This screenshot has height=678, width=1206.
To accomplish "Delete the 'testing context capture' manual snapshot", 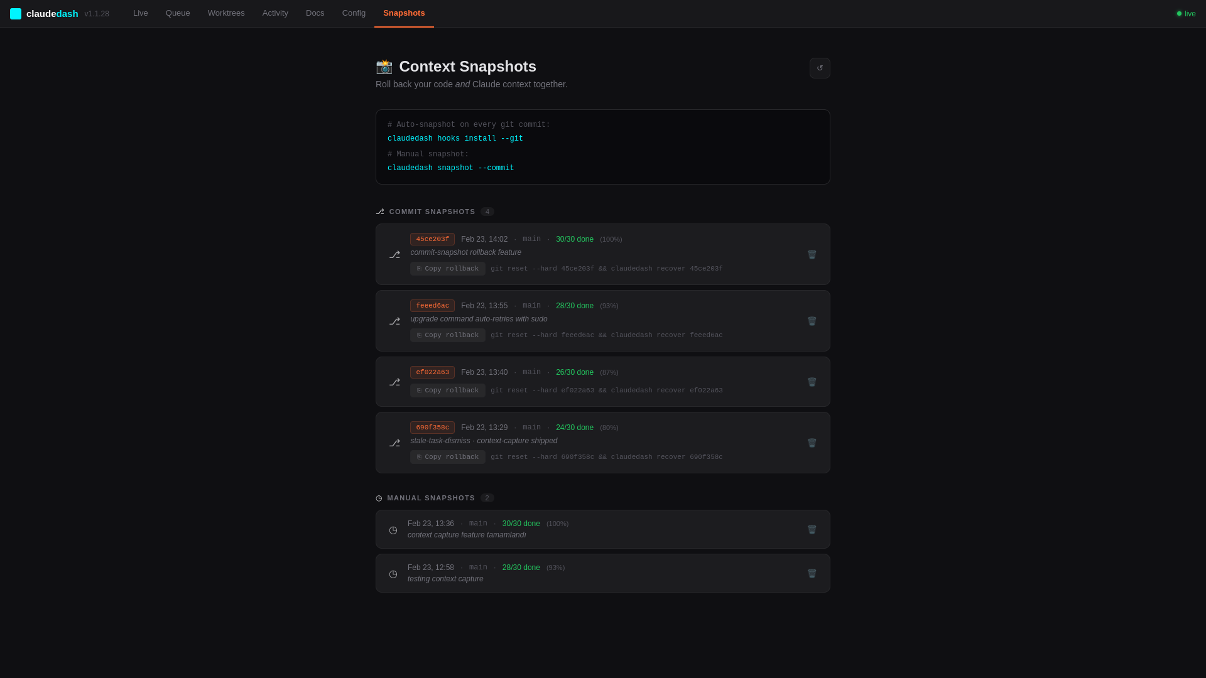I will (x=812, y=573).
